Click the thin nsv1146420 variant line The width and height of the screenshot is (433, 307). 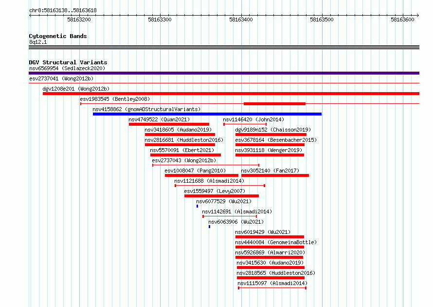(x=245, y=124)
